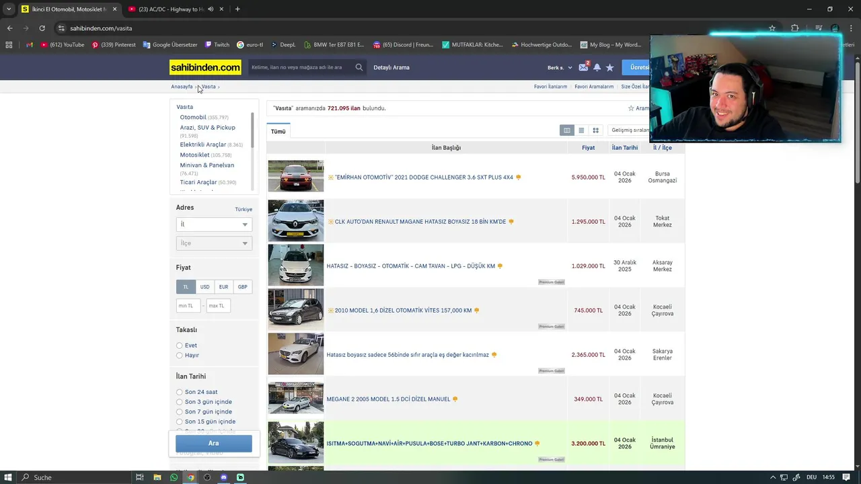Screen dimensions: 861x484
Task: Open WhatsApp from the taskbar
Action: coord(174,477)
